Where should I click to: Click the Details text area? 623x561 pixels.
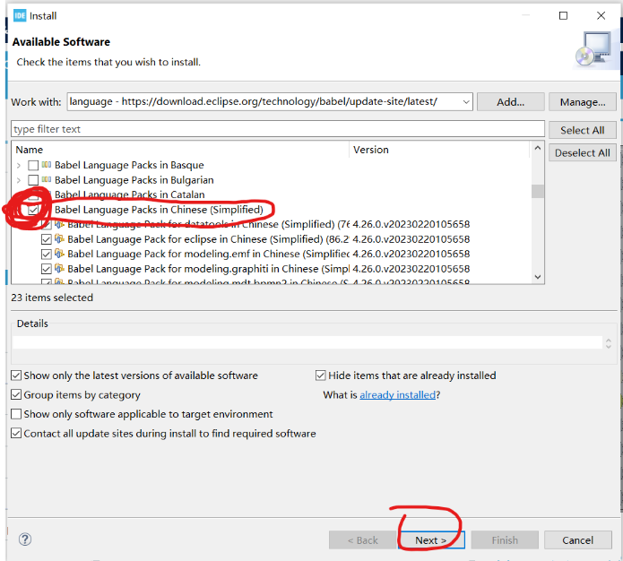[x=307, y=342]
